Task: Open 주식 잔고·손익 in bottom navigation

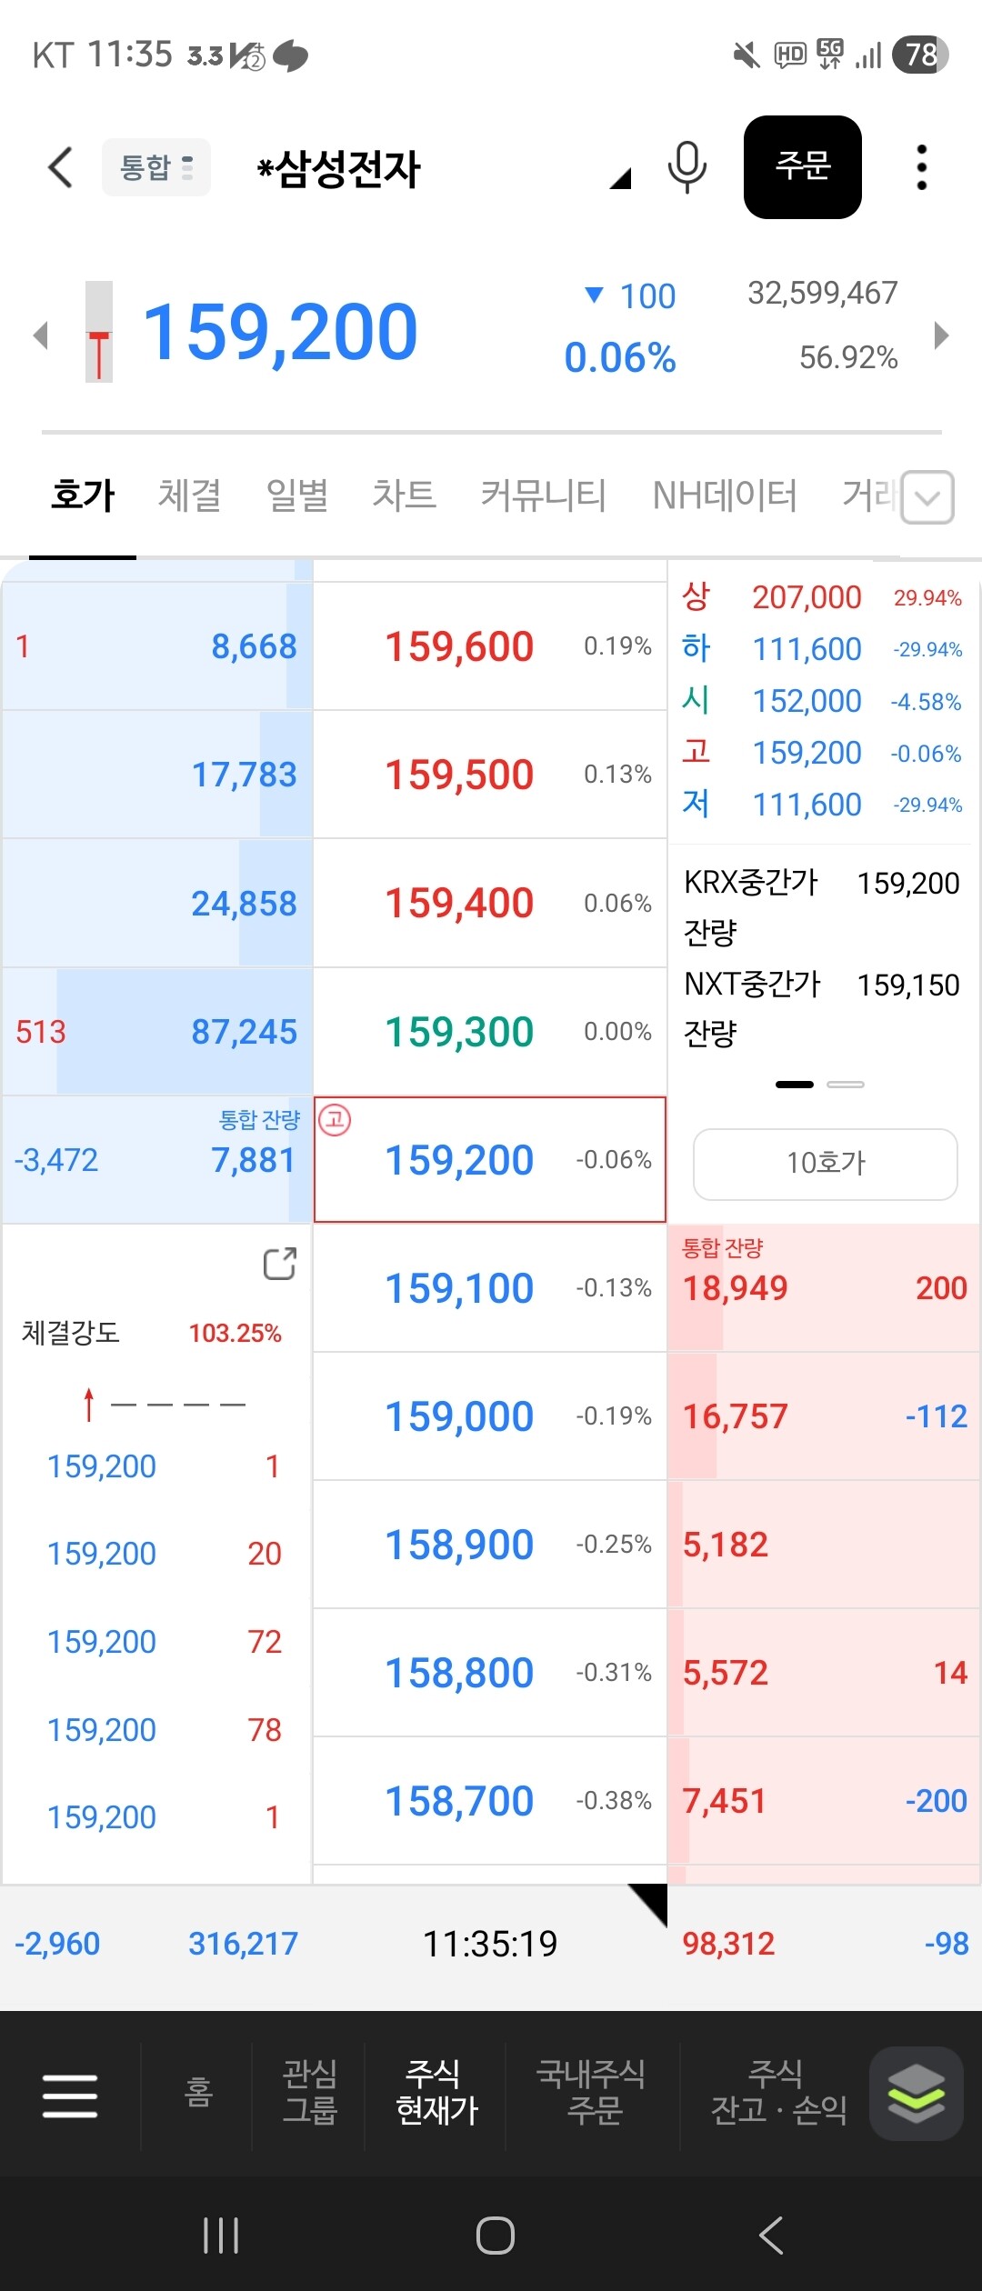Action: 778,2093
